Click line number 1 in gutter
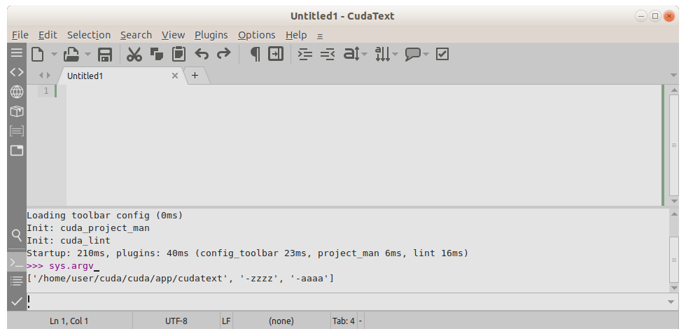The height and width of the screenshot is (336, 686). tap(46, 91)
